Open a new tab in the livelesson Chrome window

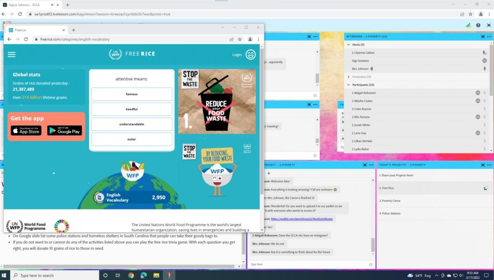coord(68,5)
